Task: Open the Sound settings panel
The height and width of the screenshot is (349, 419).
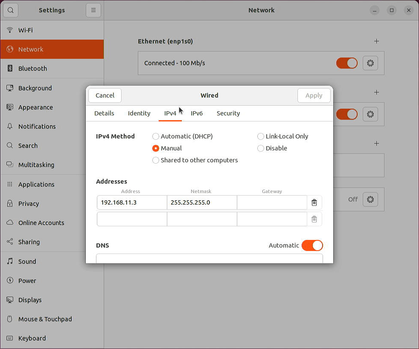Action: (52, 261)
